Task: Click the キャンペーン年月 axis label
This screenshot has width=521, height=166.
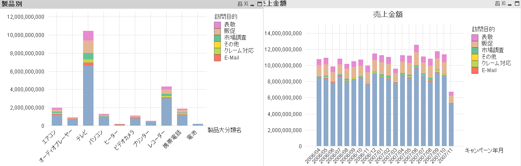Action: pyautogui.click(x=484, y=150)
